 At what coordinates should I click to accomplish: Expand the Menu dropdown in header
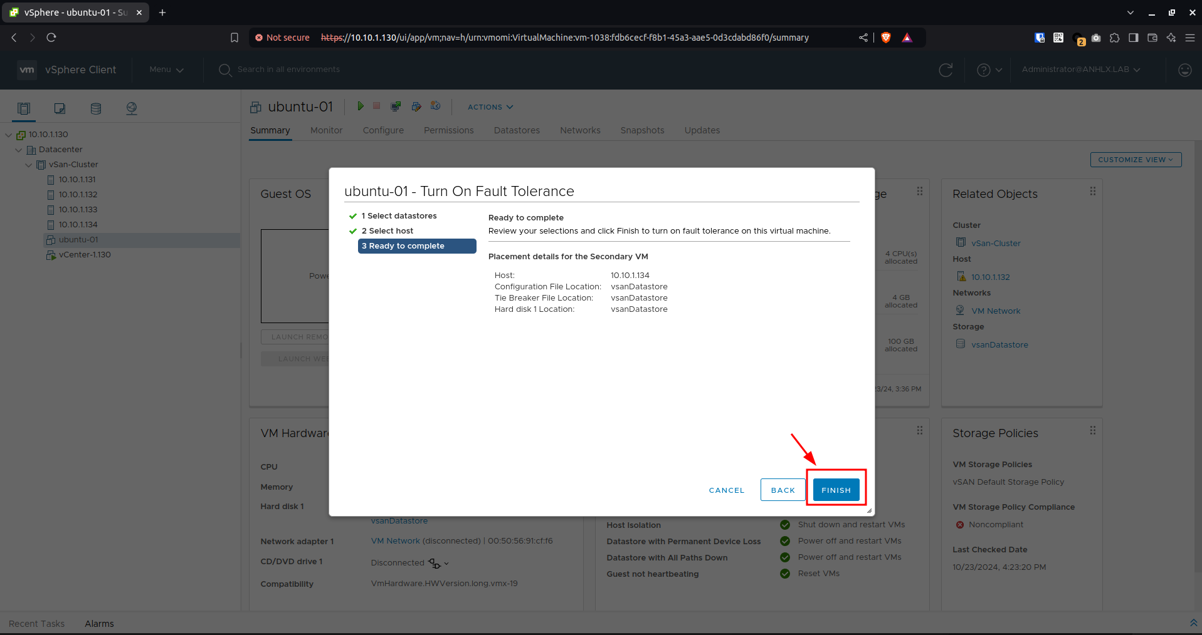pyautogui.click(x=166, y=70)
